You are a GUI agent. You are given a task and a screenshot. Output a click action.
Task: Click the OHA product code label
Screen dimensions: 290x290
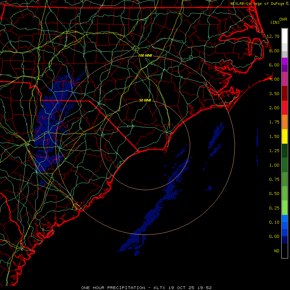283,19
